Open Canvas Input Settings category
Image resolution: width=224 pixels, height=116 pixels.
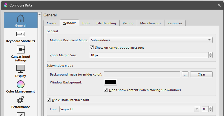(x=21, y=53)
